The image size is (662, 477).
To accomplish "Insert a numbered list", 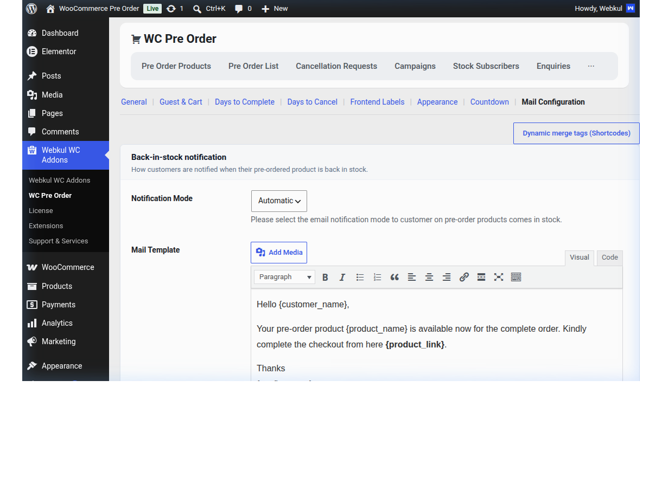I will pos(377,277).
